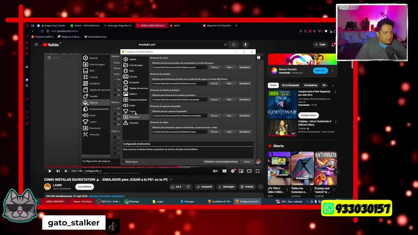This screenshot has width=418, height=235.
Task: Switch to Stream - Kick Dashboard tab
Action: [x=85, y=25]
